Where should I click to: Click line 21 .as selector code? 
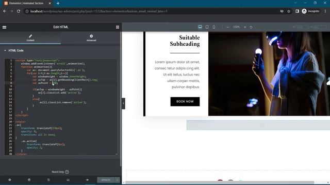click(18, 125)
